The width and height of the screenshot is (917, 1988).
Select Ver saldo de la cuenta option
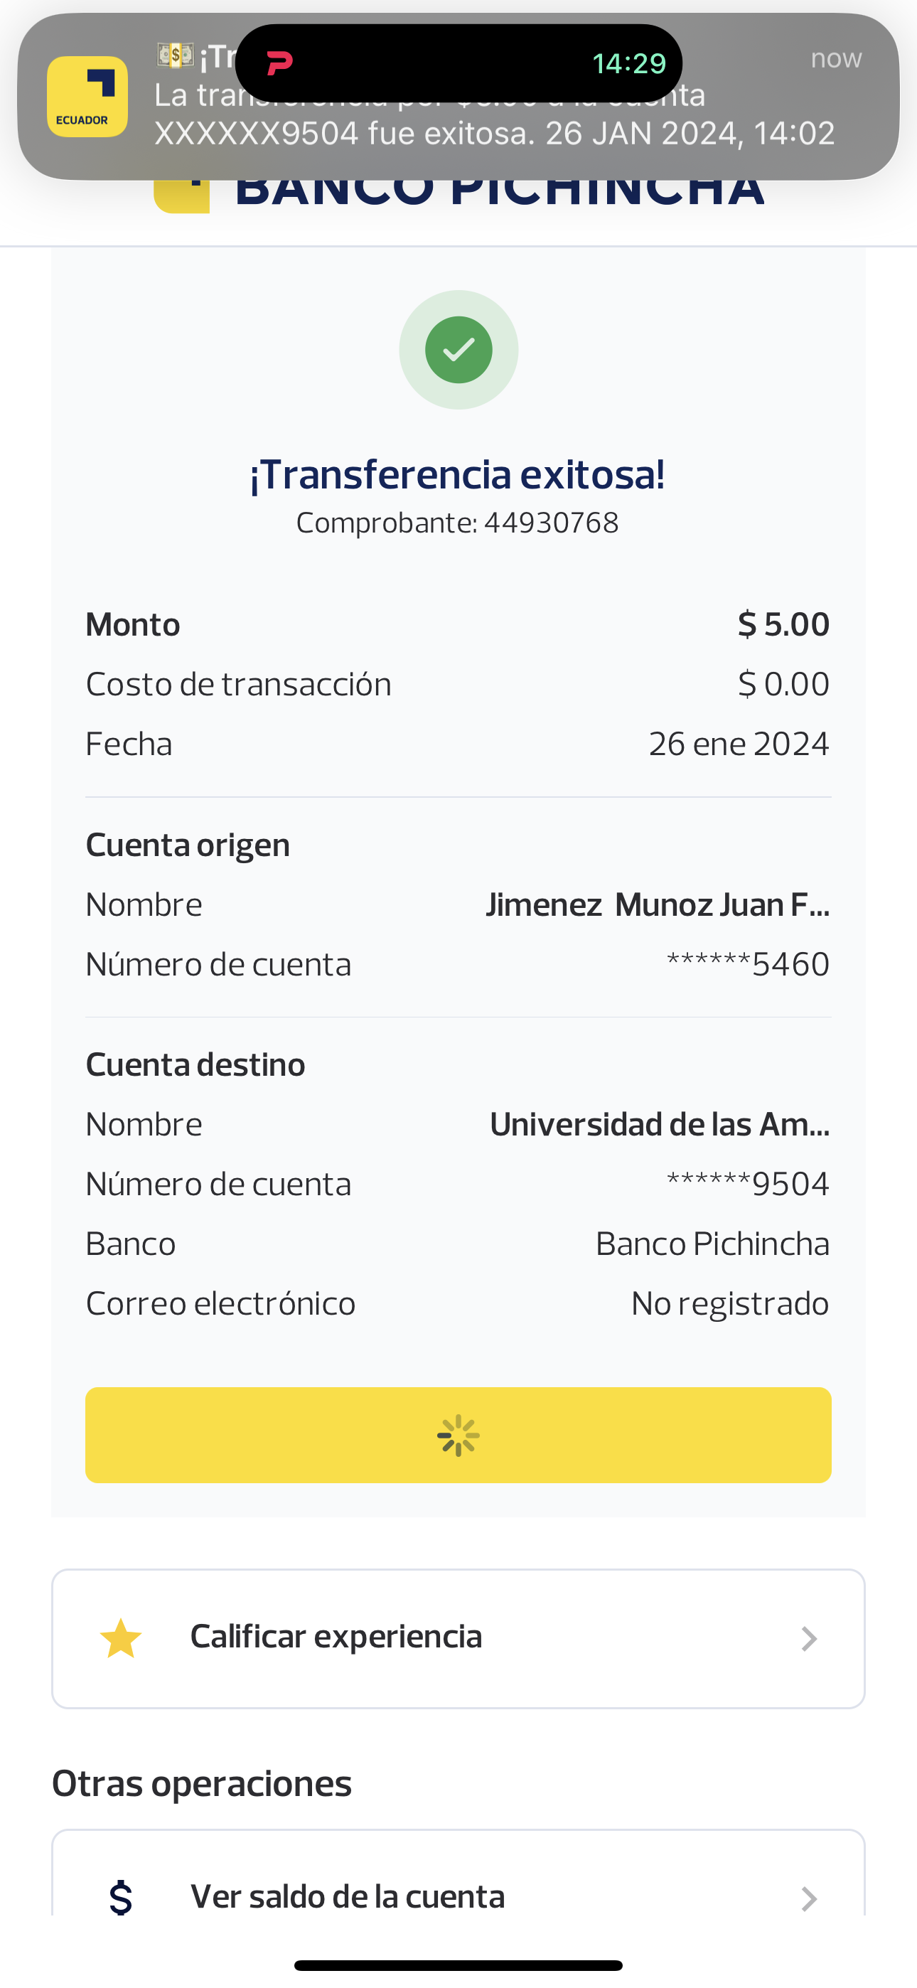348,1897
